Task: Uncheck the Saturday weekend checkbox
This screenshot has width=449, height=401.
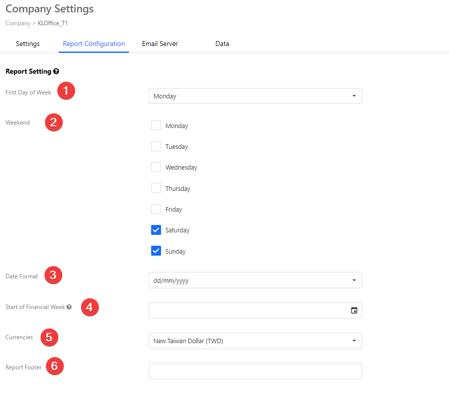Action: [x=156, y=230]
